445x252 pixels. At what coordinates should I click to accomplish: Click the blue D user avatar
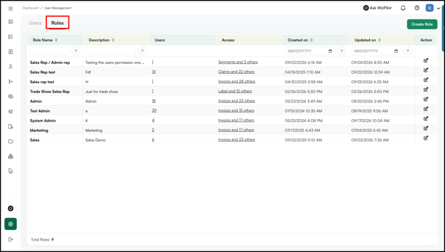pos(430,8)
